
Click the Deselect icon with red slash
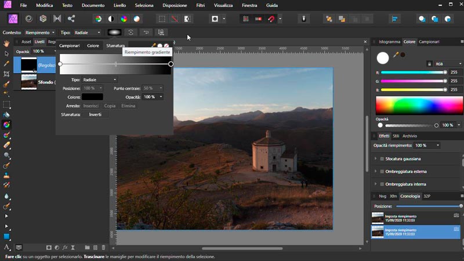point(175,19)
